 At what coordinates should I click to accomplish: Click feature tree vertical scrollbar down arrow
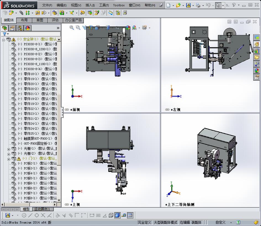click(59, 200)
